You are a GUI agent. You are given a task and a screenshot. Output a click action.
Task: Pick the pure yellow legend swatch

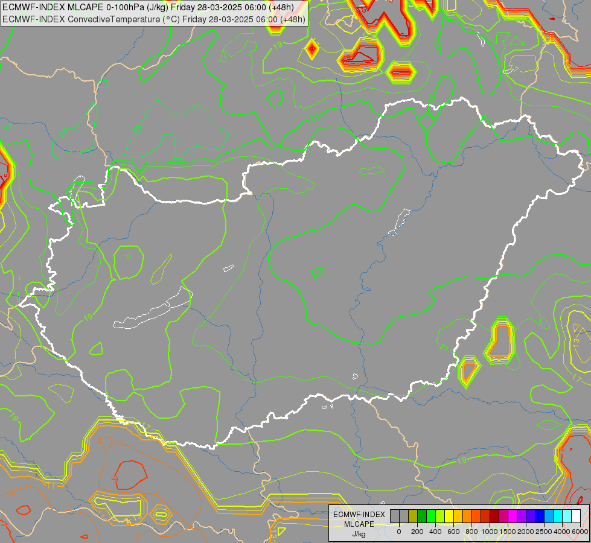point(449,516)
